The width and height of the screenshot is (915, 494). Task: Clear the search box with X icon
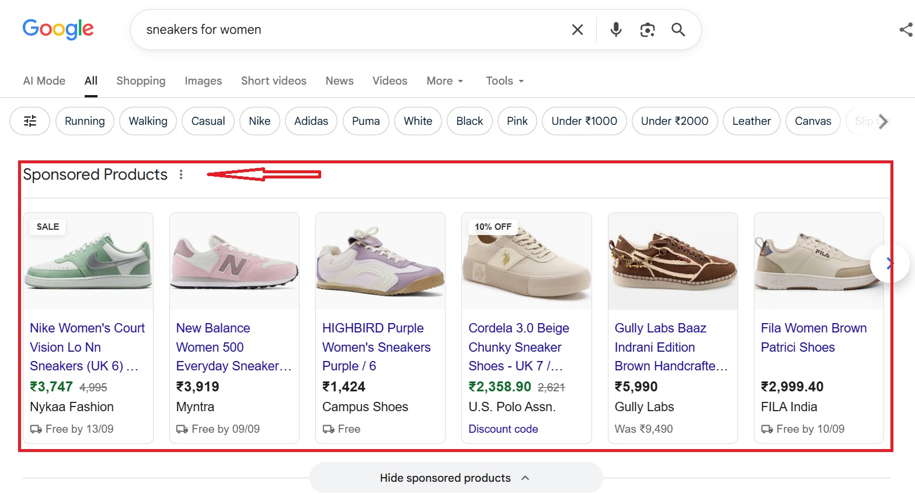[x=577, y=30]
